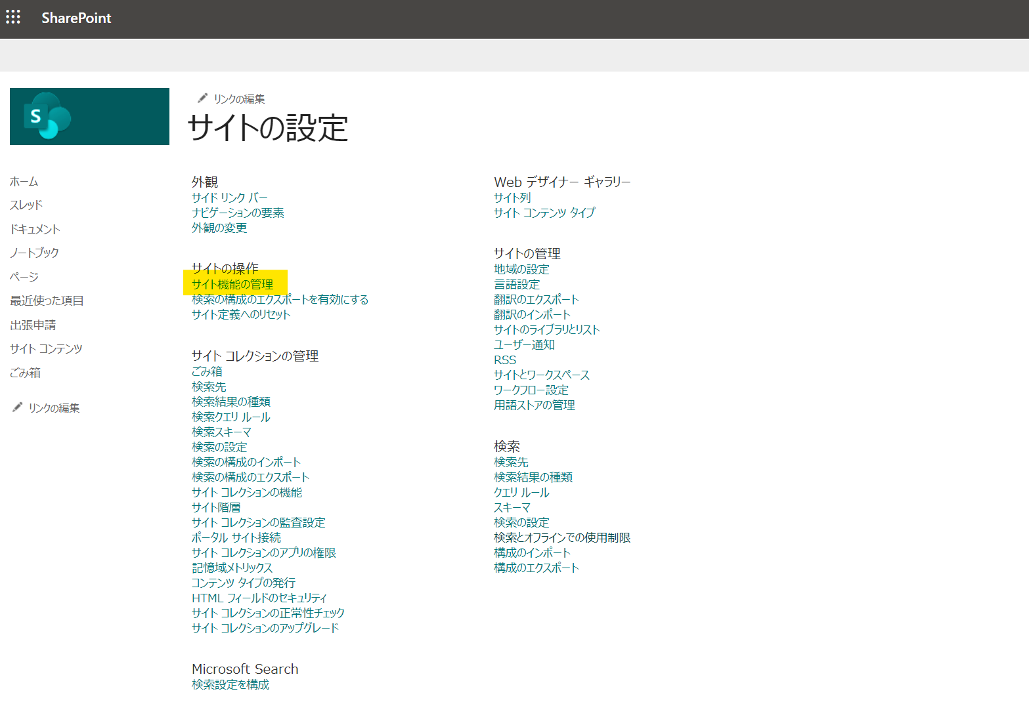Open 検索クエリ ルール link

click(x=231, y=417)
